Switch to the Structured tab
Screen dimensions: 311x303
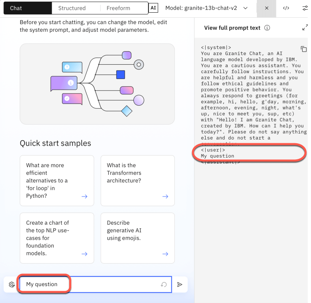72,8
